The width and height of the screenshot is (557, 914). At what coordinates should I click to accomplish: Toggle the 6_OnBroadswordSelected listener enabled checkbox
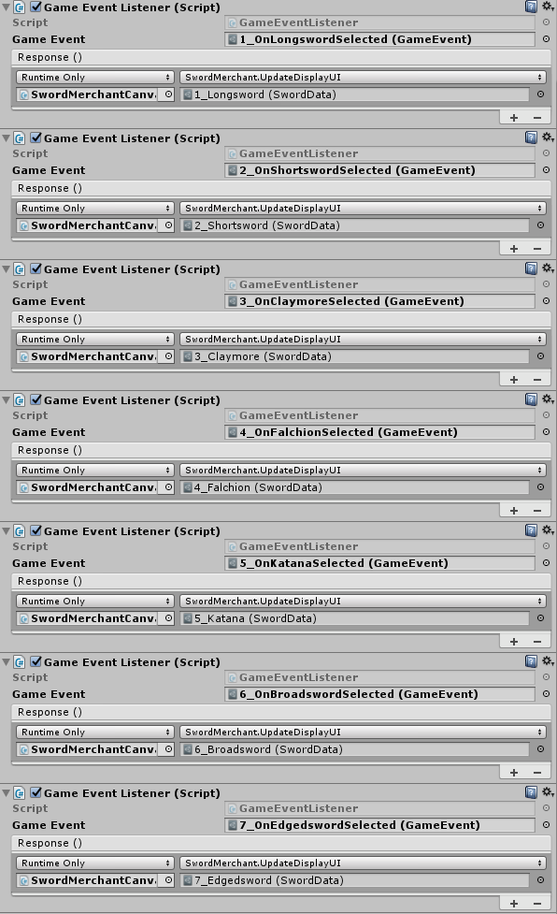[36, 661]
